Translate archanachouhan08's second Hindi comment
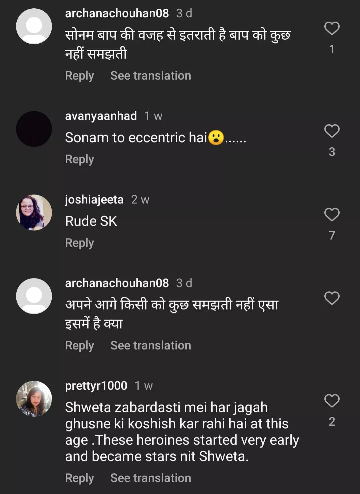360x494 pixels. pos(151,345)
